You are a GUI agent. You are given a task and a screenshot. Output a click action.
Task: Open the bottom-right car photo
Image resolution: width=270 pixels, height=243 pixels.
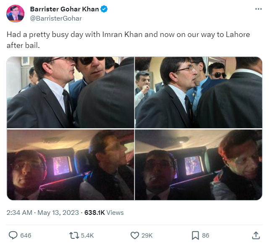199,165
